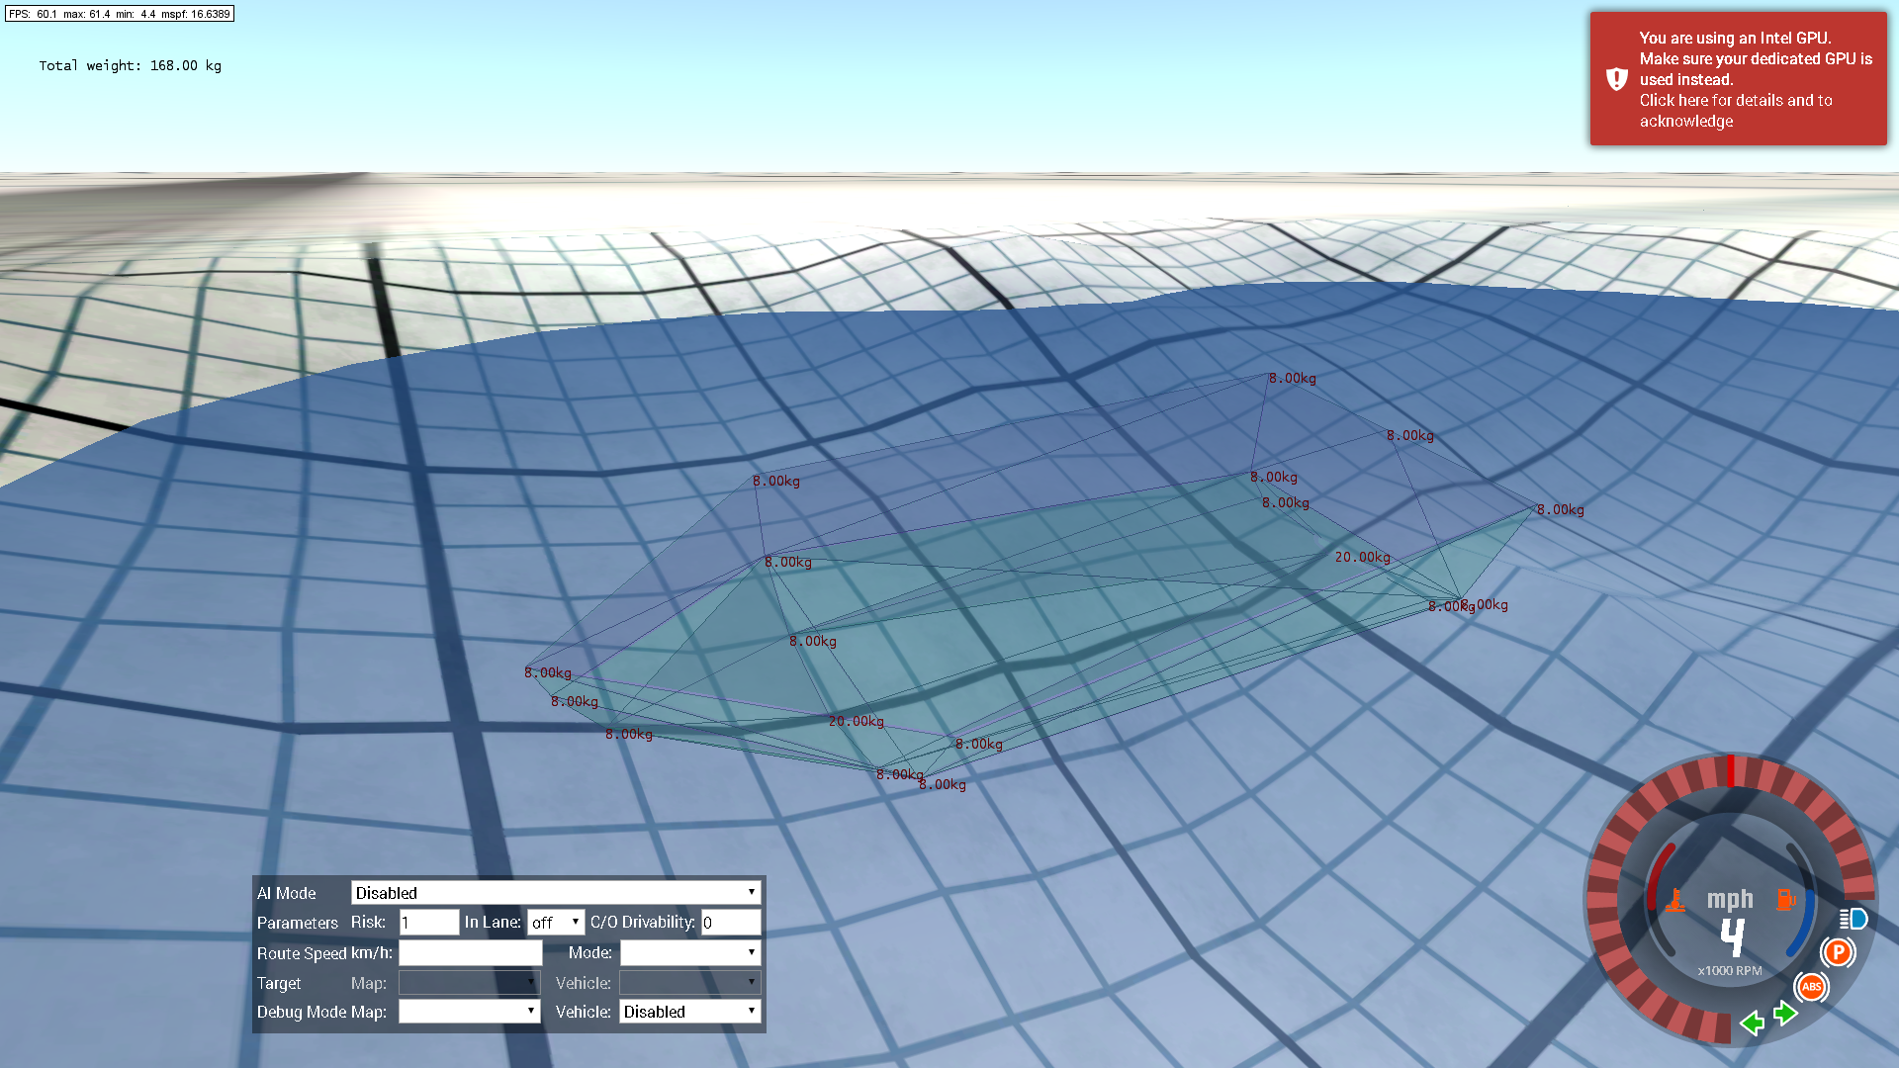The height and width of the screenshot is (1068, 1899).
Task: Click the red RPM needle marker on tachometer
Action: [x=1731, y=770]
